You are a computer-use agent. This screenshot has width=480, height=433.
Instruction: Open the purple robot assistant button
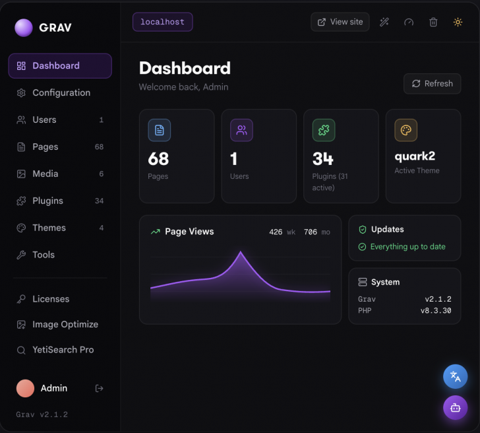[455, 408]
